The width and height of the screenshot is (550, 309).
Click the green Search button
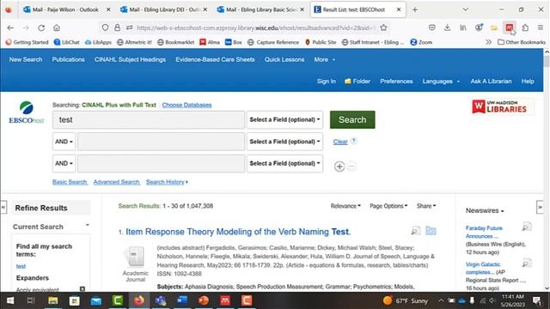point(352,120)
